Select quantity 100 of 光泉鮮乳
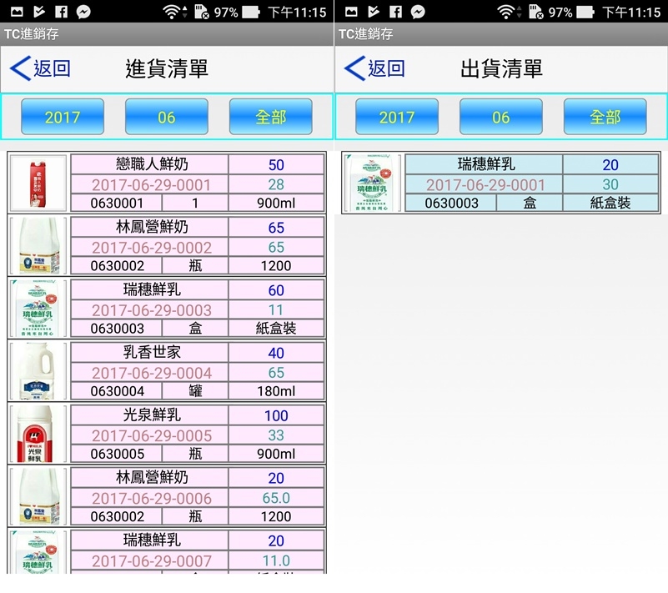The height and width of the screenshot is (593, 668). click(x=276, y=415)
